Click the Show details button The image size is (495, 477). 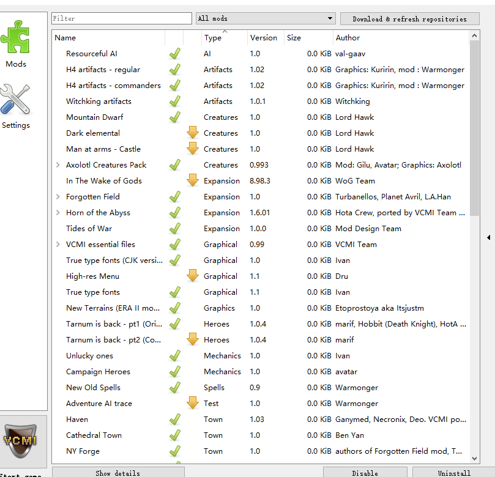pos(117,472)
